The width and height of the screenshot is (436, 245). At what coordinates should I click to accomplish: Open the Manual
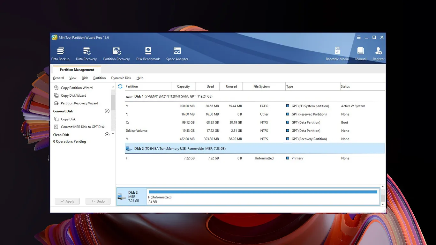tap(360, 53)
